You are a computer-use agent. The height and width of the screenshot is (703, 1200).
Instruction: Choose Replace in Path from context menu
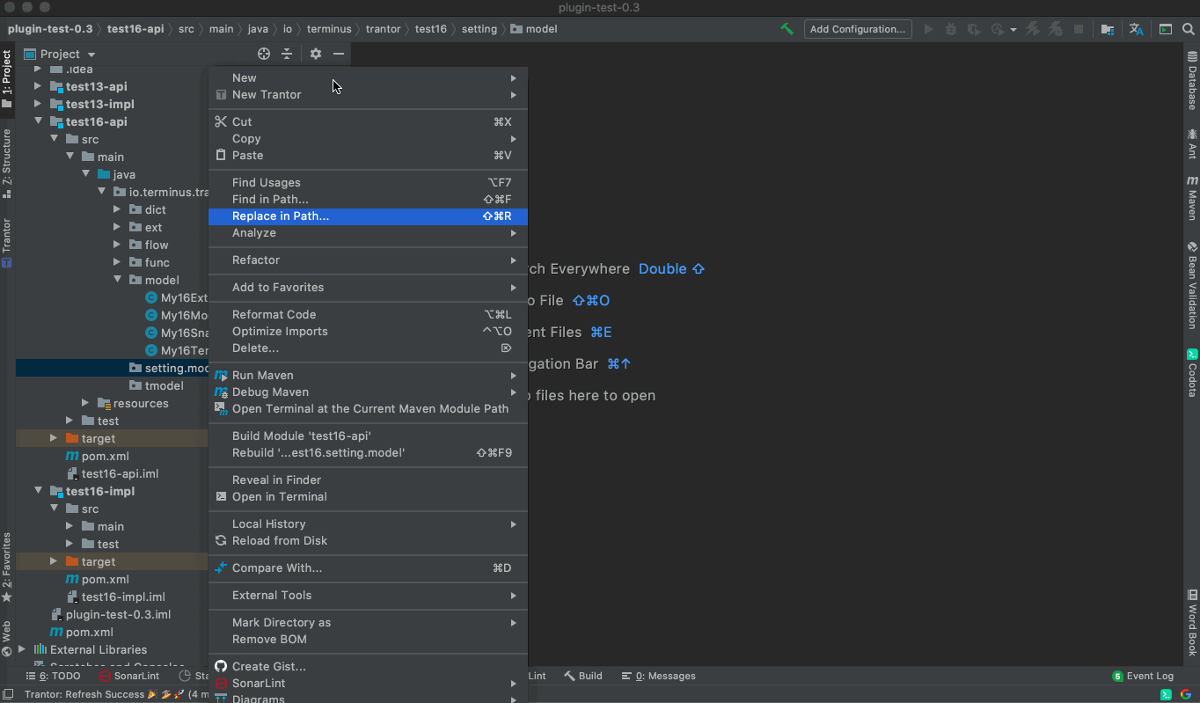coord(368,216)
